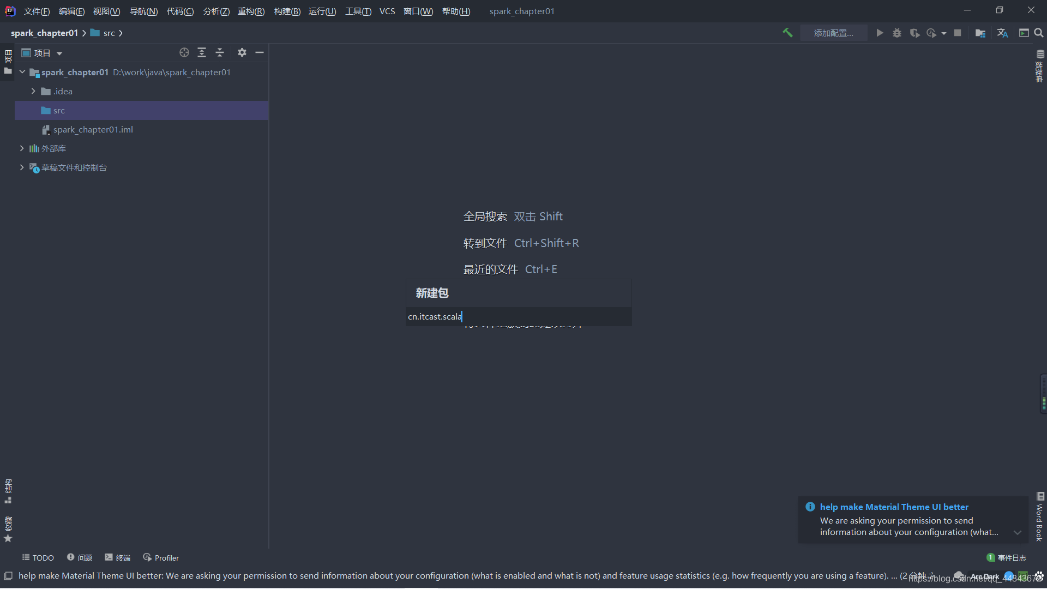This screenshot has width=1047, height=589.
Task: Click the Coverage run icon
Action: [x=914, y=33]
